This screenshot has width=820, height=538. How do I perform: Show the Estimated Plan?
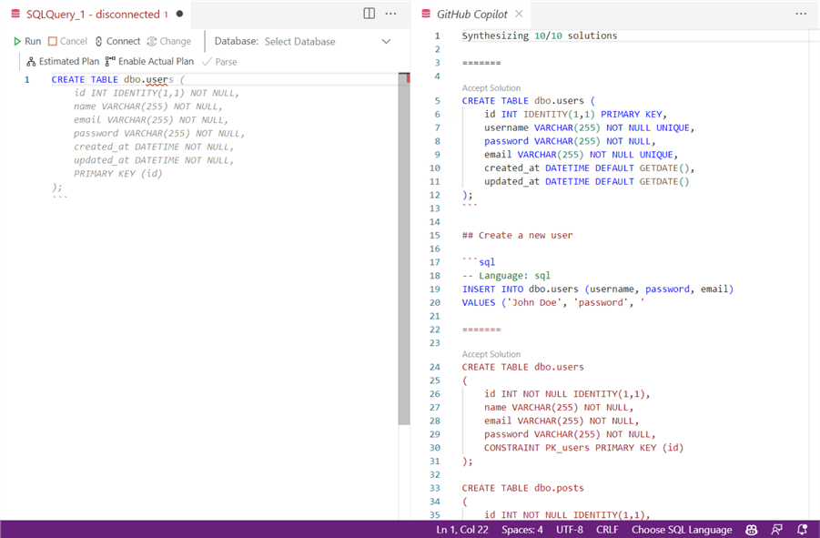63,62
